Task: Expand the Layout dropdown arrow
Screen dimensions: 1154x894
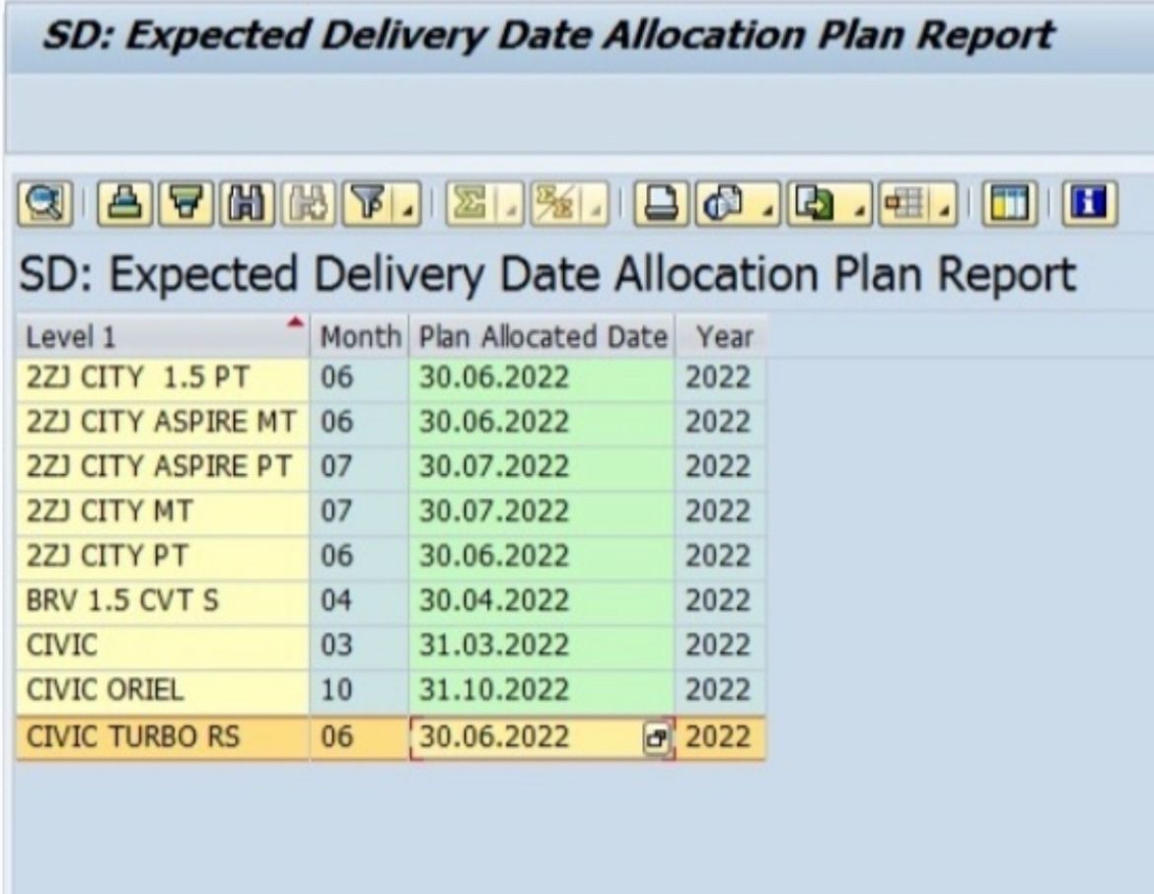Action: click(x=945, y=205)
